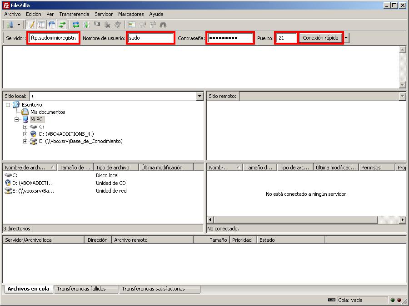Open directory listing filters dialog

[x=132, y=25]
